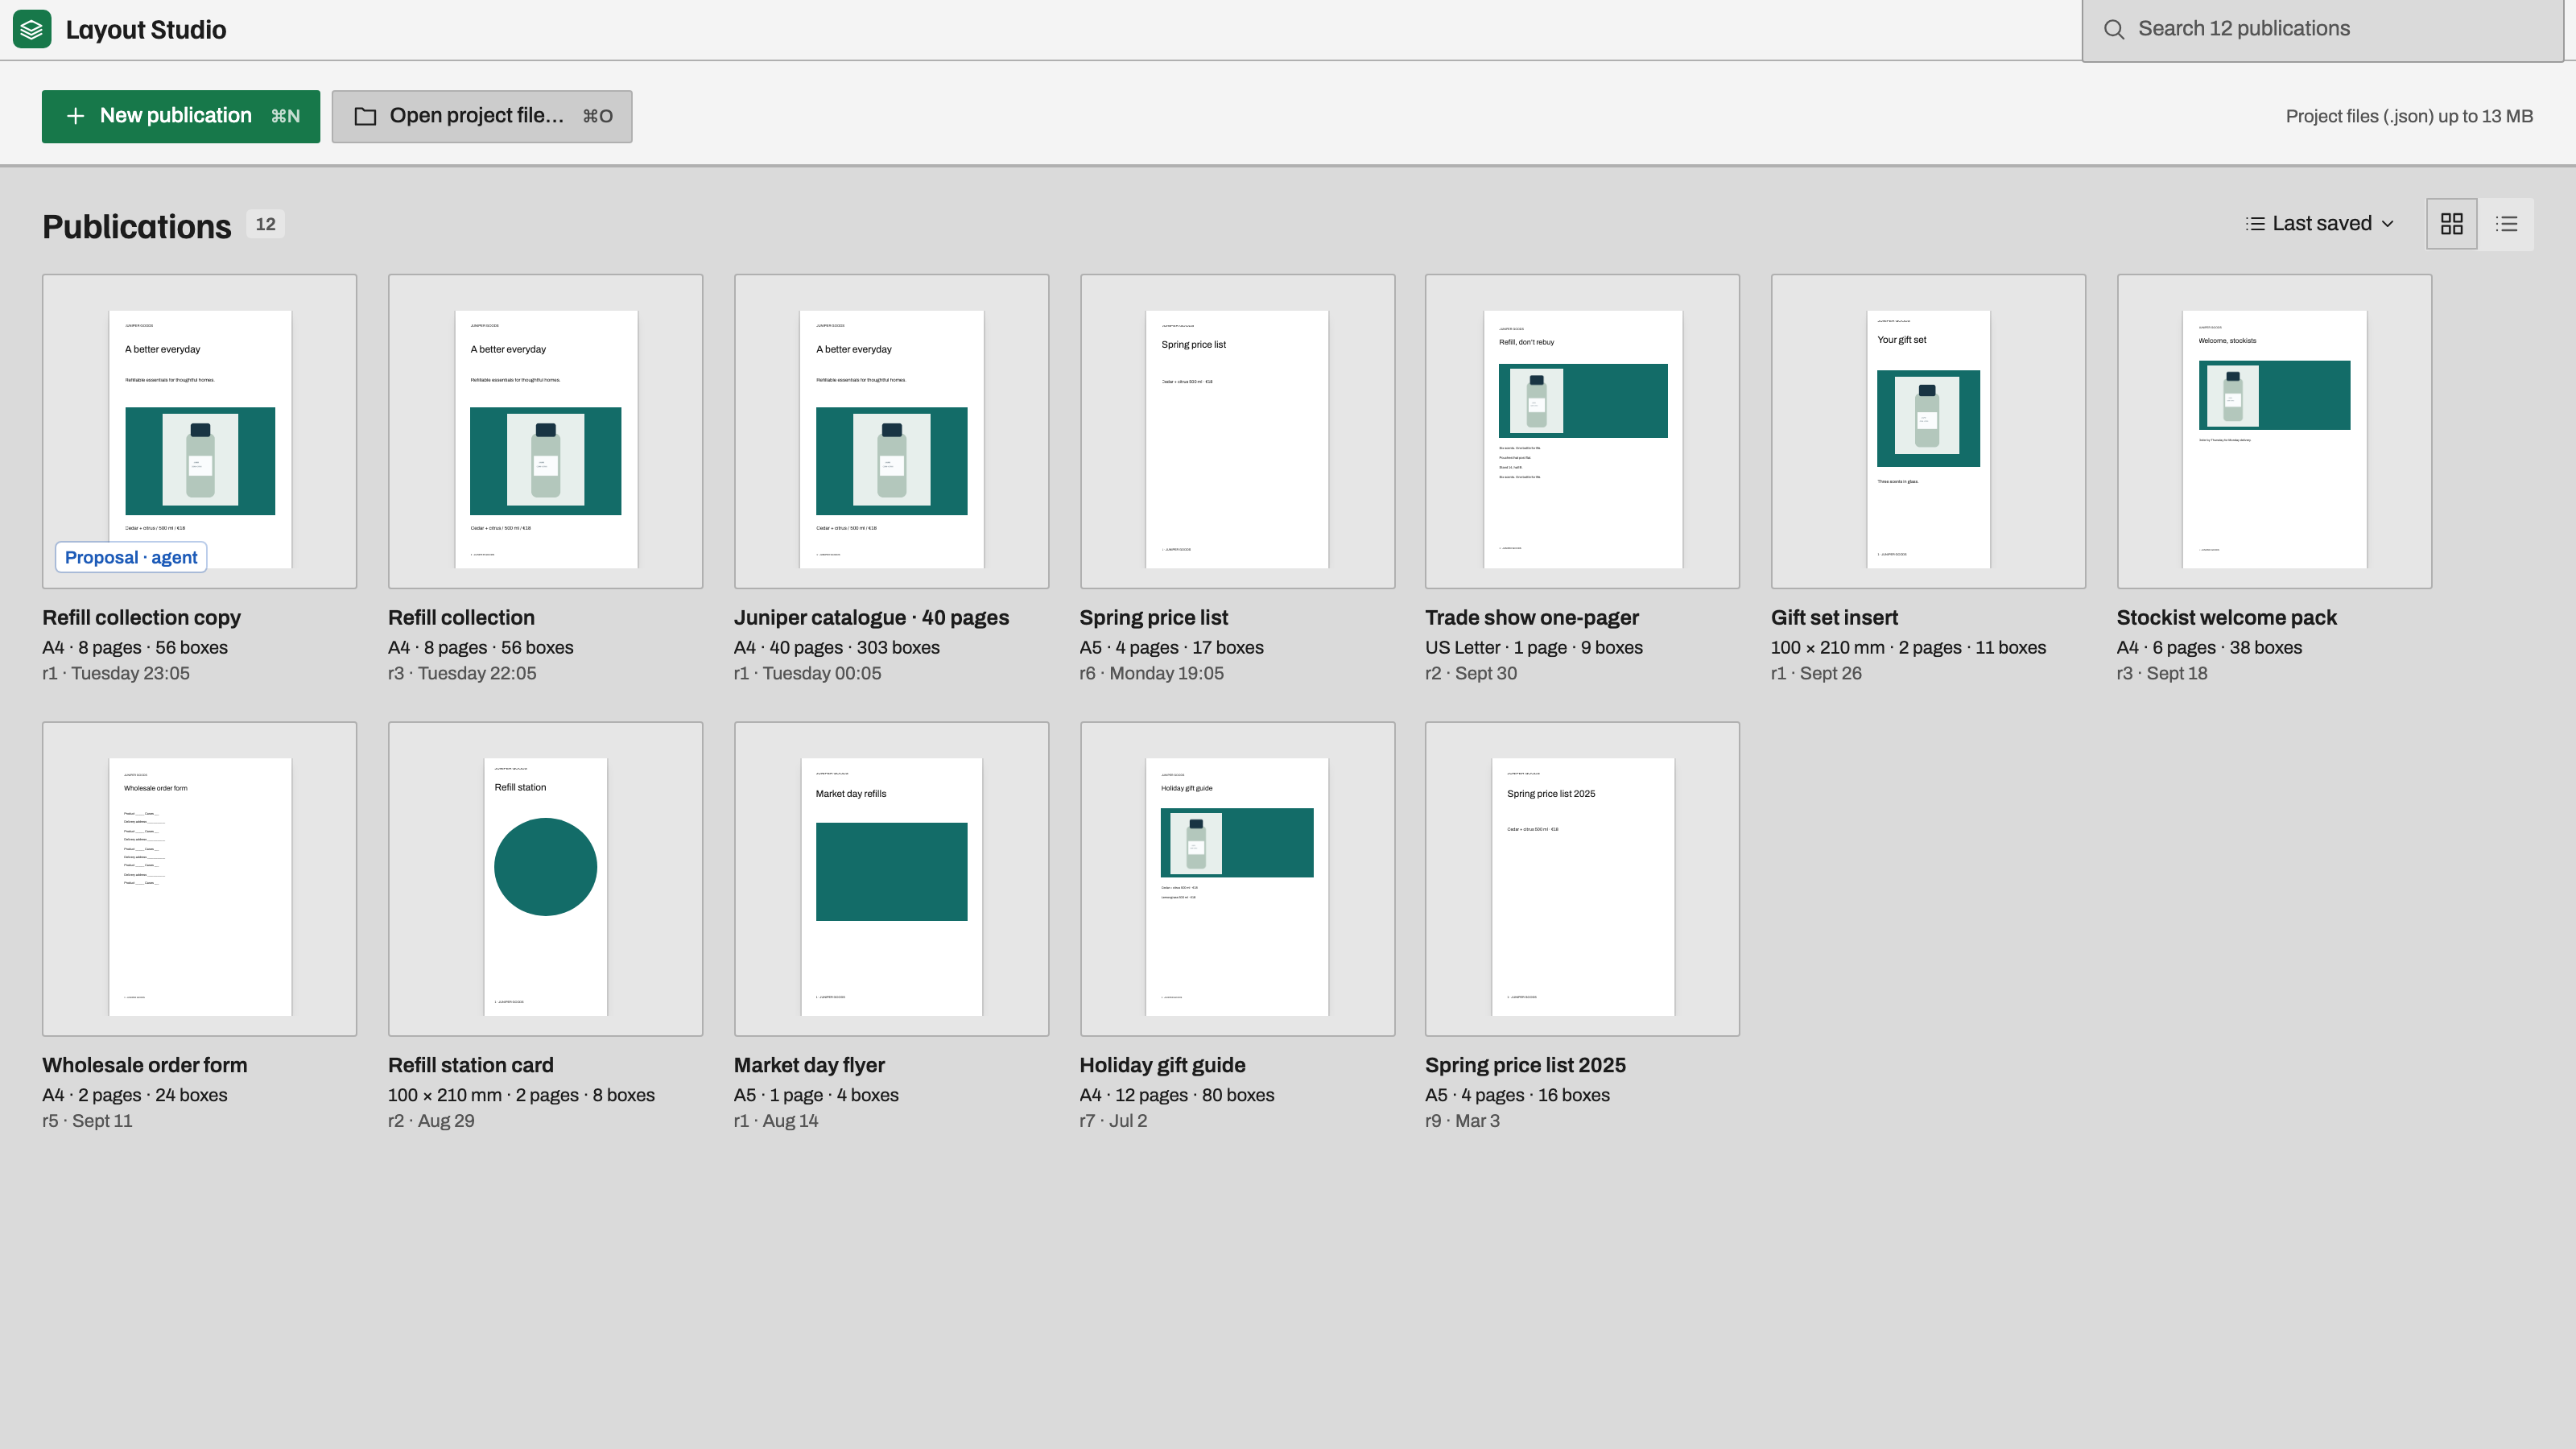Click the title 'Gift set insert'
2576x1449 pixels.
pos(1834,617)
